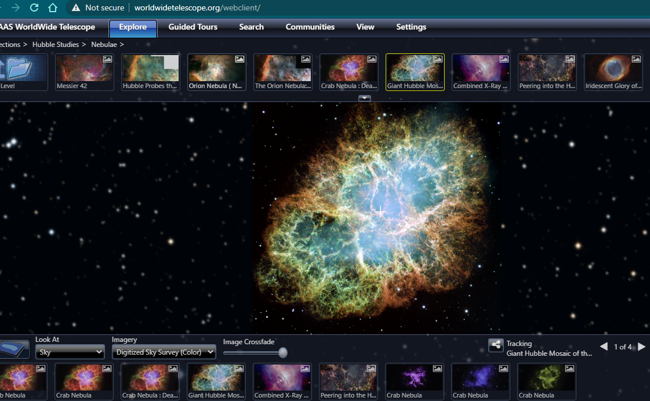Select the multicolor Crab Nebula thumbnail in context strip
Image resolution: width=650 pixels, height=401 pixels.
(x=83, y=381)
